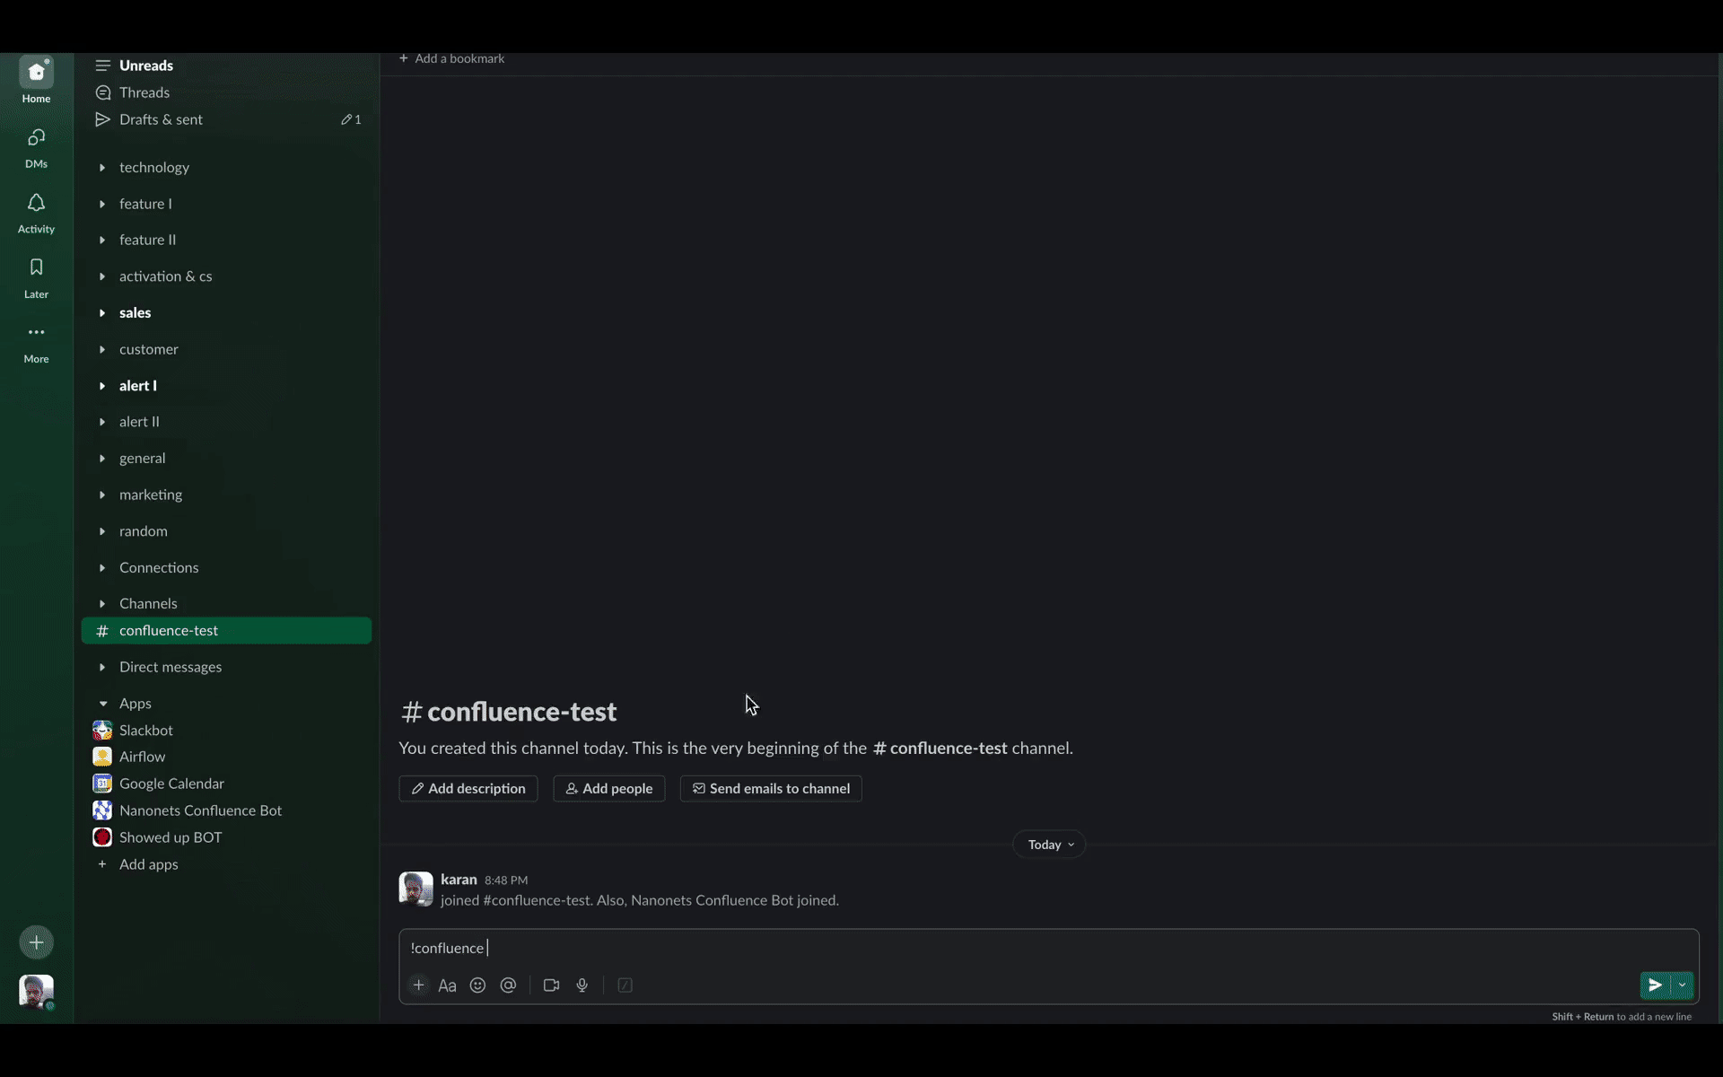Viewport: 1723px width, 1077px height.
Task: Start a video clip from the composer
Action: coord(551,985)
